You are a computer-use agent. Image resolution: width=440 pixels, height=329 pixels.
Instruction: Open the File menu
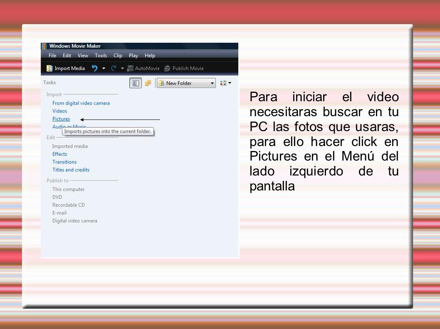tap(52, 56)
